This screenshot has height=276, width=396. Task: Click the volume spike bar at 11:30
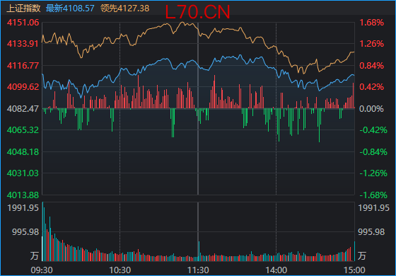tap(199, 251)
